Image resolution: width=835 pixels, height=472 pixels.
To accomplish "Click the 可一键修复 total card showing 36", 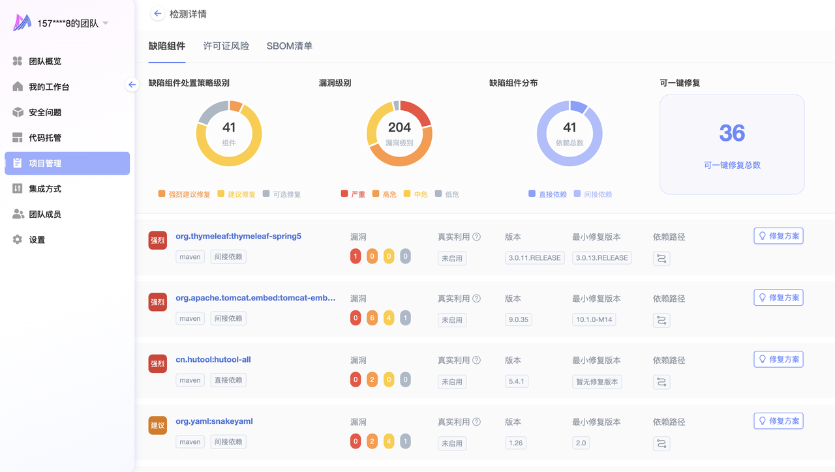I will coord(731,145).
